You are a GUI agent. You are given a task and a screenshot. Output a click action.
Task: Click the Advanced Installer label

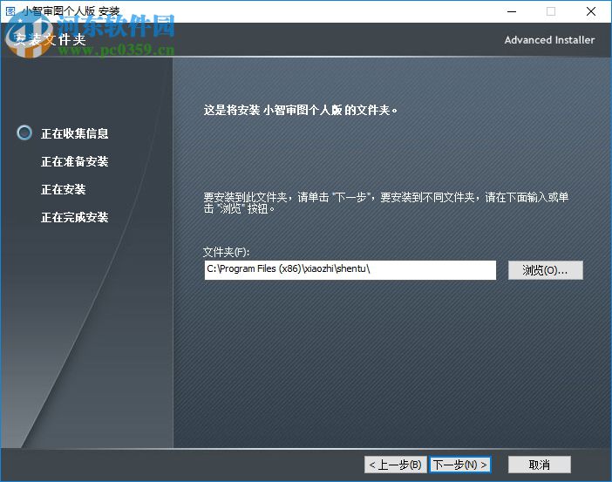pos(549,40)
